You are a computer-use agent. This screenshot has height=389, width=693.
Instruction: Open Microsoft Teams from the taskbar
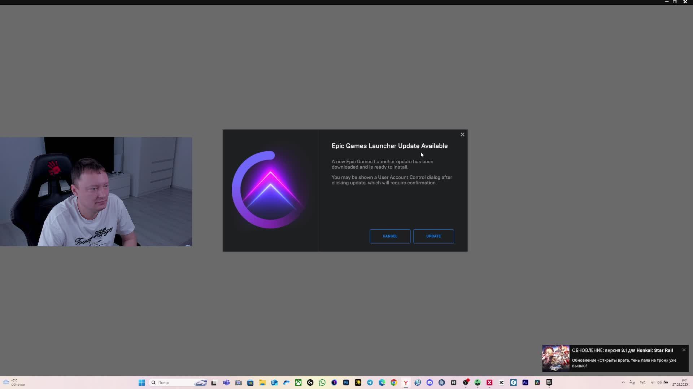[x=226, y=383]
